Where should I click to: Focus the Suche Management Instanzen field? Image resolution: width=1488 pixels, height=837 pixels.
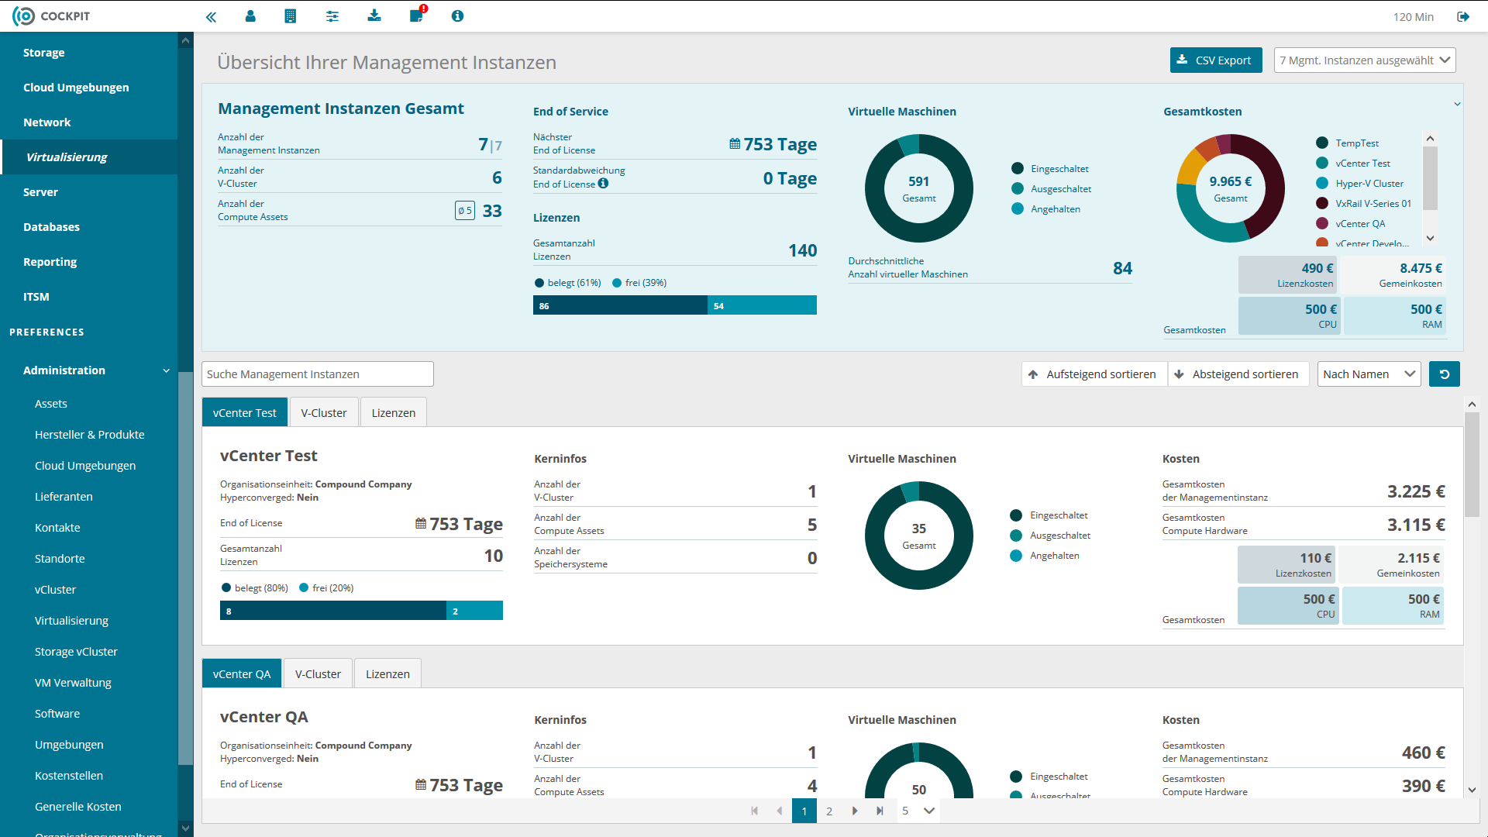[x=318, y=374]
